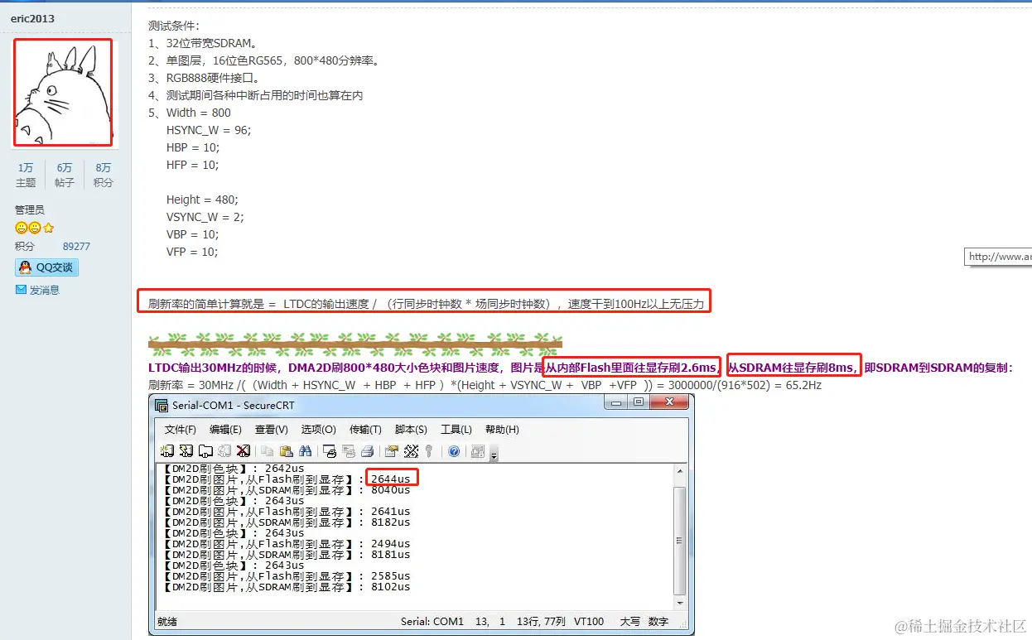Click status bar text '13行, 77列'
This screenshot has width=1032, height=640.
(x=541, y=622)
